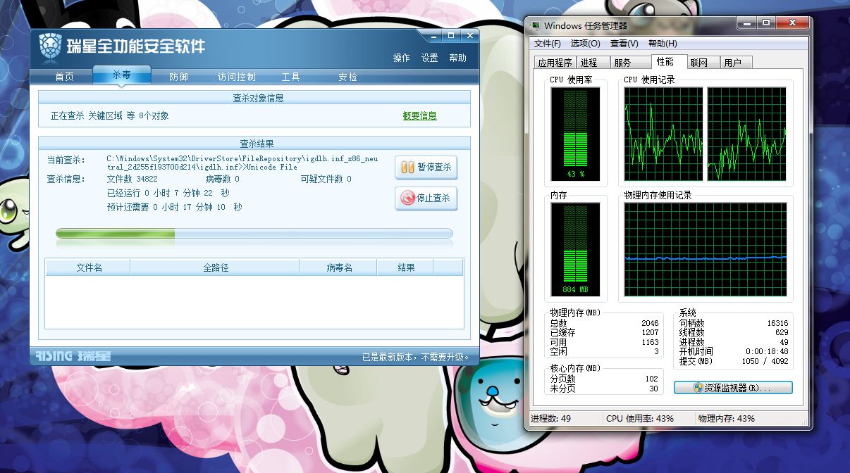Sort results by 文件名 column header
850x473 pixels.
click(89, 267)
